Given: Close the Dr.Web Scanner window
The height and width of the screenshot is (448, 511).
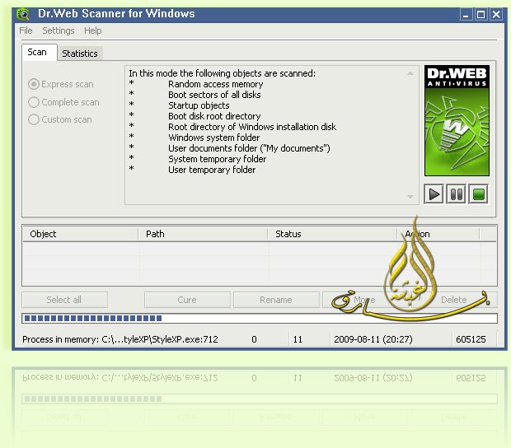Looking at the screenshot, I should coord(496,14).
